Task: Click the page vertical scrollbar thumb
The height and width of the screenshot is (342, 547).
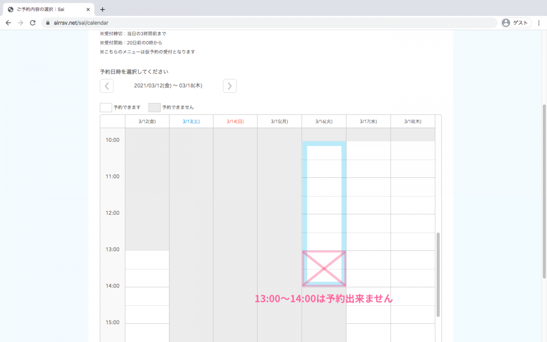Action: coord(544,192)
